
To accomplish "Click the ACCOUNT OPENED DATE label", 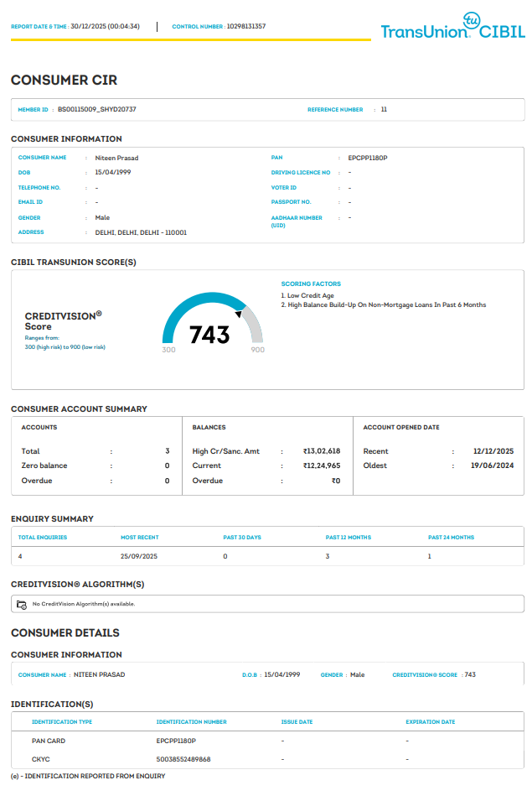I will point(401,427).
